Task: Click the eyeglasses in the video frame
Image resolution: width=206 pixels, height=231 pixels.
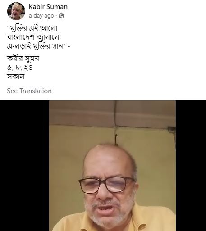Action: pos(107,185)
